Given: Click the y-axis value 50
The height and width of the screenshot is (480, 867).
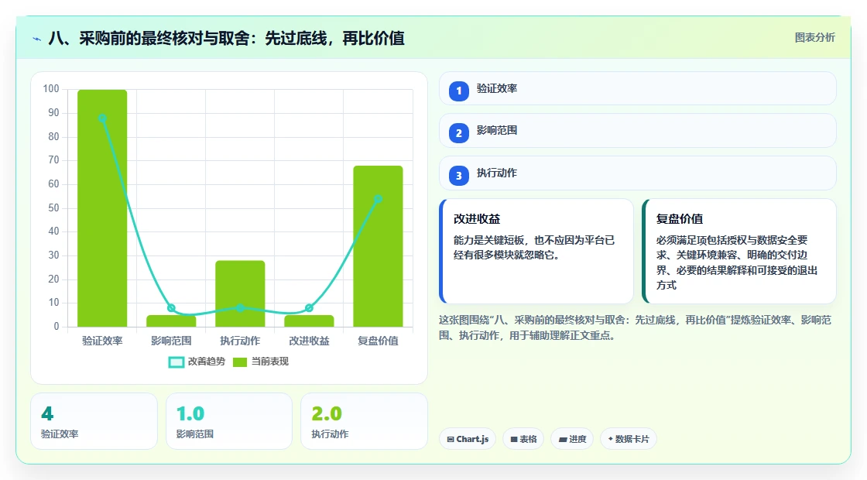Looking at the screenshot, I should [53, 208].
